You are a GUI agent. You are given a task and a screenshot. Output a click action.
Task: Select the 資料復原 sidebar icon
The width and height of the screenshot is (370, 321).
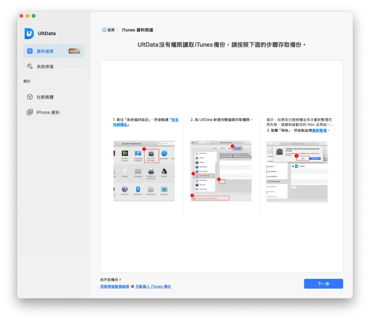click(30, 51)
